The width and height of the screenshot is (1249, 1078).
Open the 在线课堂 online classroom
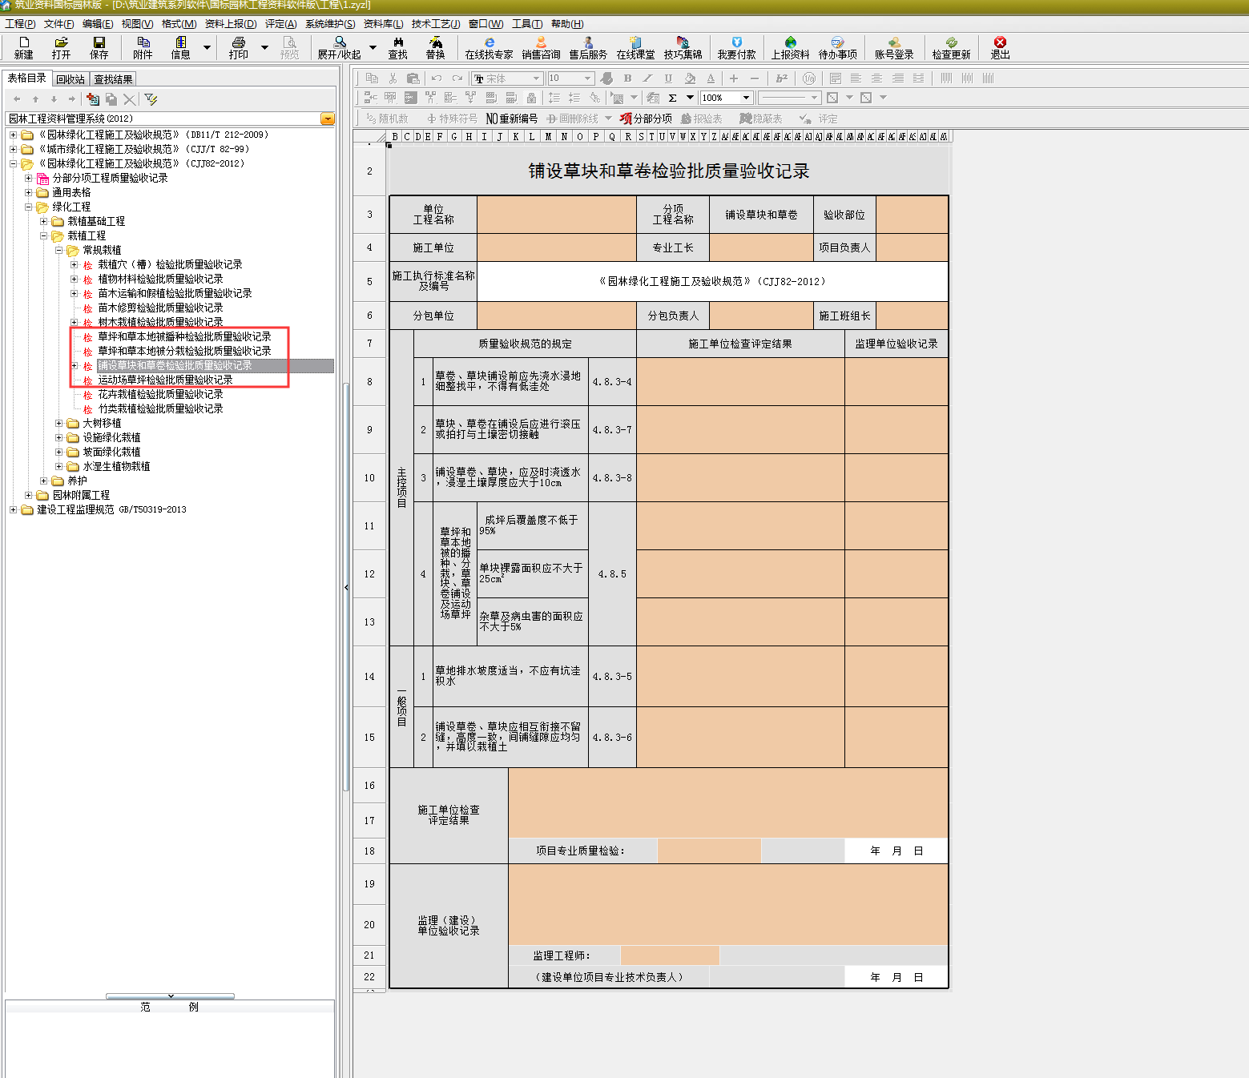635,48
